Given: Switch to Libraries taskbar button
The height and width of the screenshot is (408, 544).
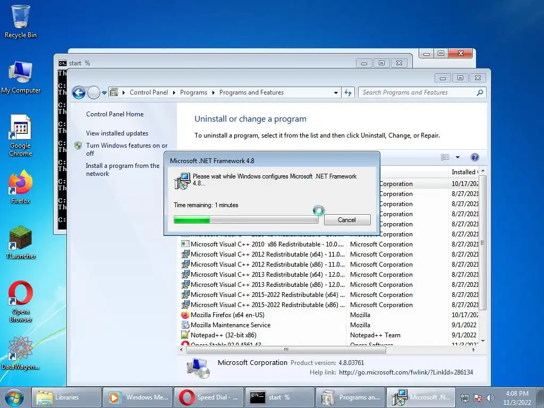Looking at the screenshot, I should click(67, 397).
